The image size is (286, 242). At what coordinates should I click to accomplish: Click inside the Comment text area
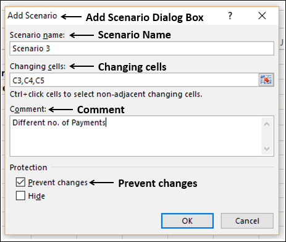coord(135,136)
